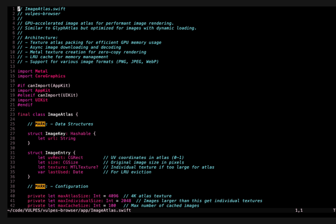Click the 'import AppKit' statement
Image resolution: width=336 pixels, height=224 pixels.
click(34, 91)
